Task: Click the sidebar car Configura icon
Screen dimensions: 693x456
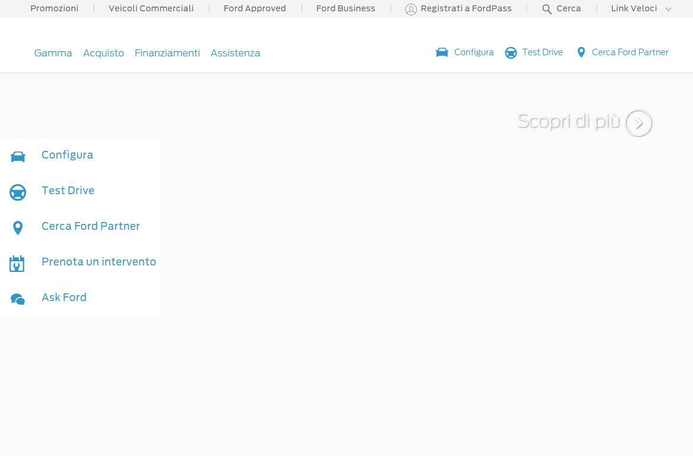Action: (x=18, y=156)
